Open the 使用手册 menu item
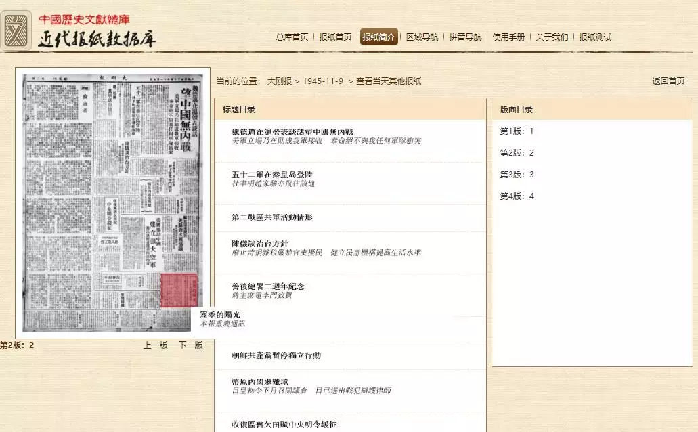The width and height of the screenshot is (698, 432). [508, 37]
